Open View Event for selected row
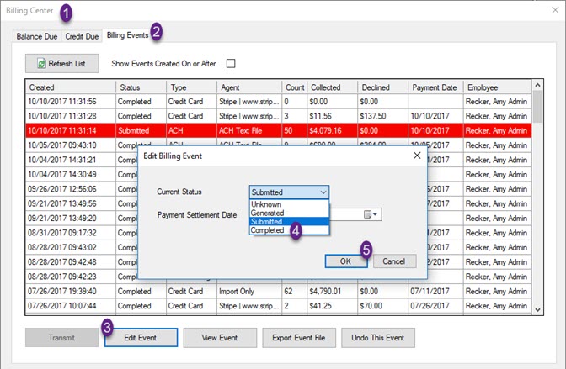 tap(220, 338)
